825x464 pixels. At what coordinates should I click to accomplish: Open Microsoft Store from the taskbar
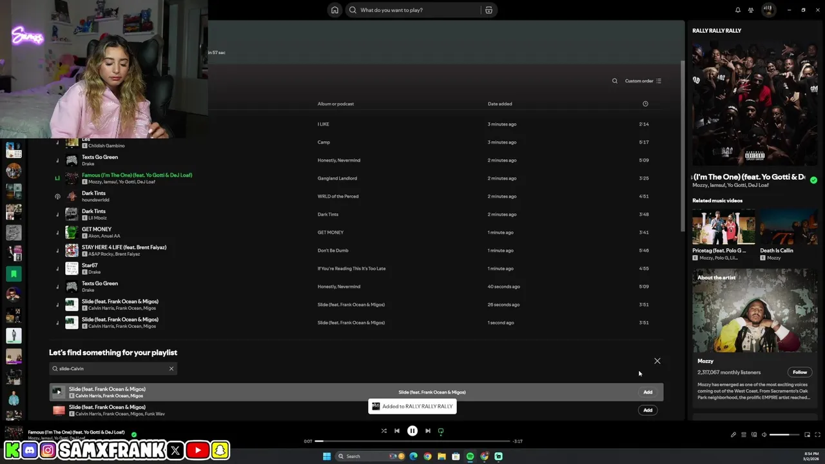456,456
